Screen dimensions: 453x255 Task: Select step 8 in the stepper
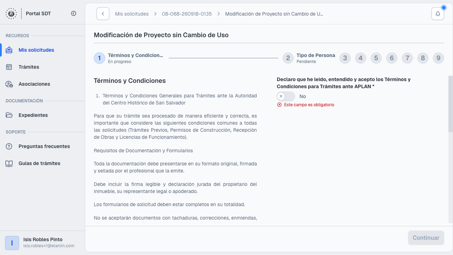click(423, 58)
